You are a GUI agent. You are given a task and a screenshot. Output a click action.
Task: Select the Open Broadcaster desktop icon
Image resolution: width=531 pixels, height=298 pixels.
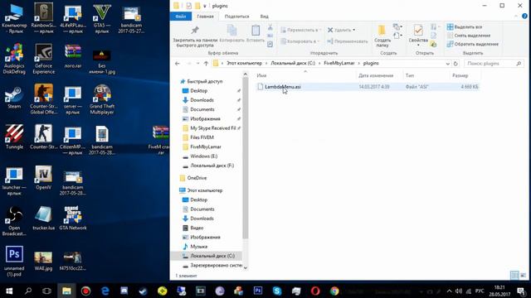tap(14, 221)
